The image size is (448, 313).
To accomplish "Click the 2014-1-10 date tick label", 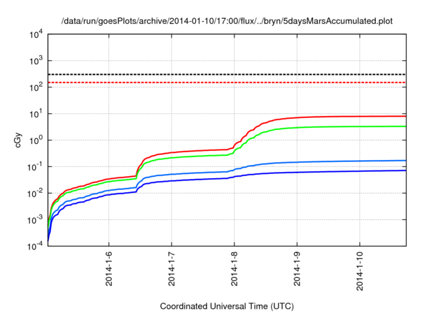I will tap(360, 271).
